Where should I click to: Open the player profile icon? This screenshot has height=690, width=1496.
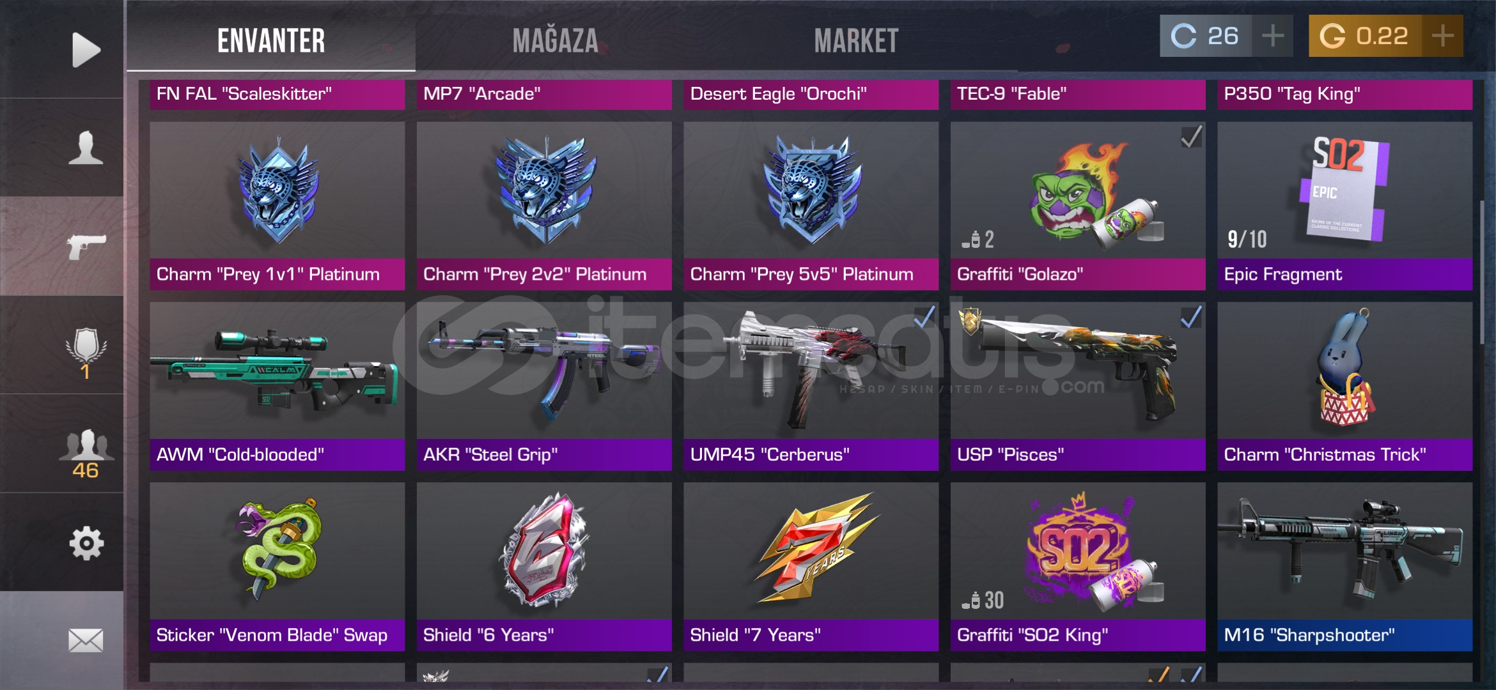[86, 148]
